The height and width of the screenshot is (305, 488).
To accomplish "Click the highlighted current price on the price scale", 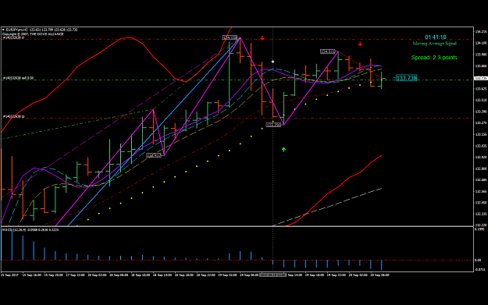I will (480, 78).
